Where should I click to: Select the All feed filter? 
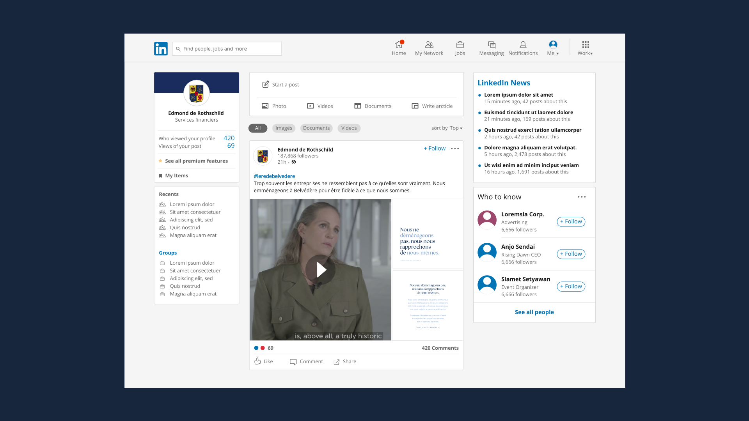tap(258, 128)
